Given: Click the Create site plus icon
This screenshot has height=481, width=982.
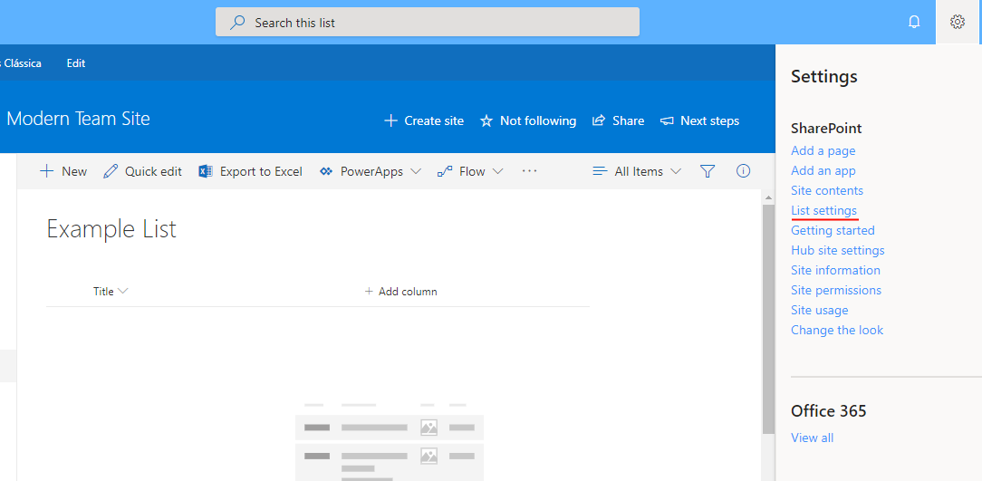Looking at the screenshot, I should click(x=390, y=120).
